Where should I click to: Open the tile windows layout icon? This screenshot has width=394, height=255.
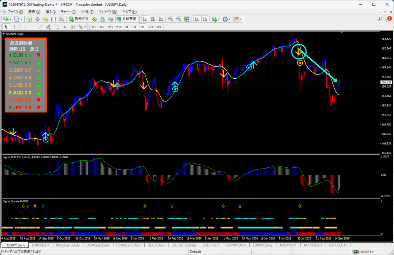(x=187, y=19)
